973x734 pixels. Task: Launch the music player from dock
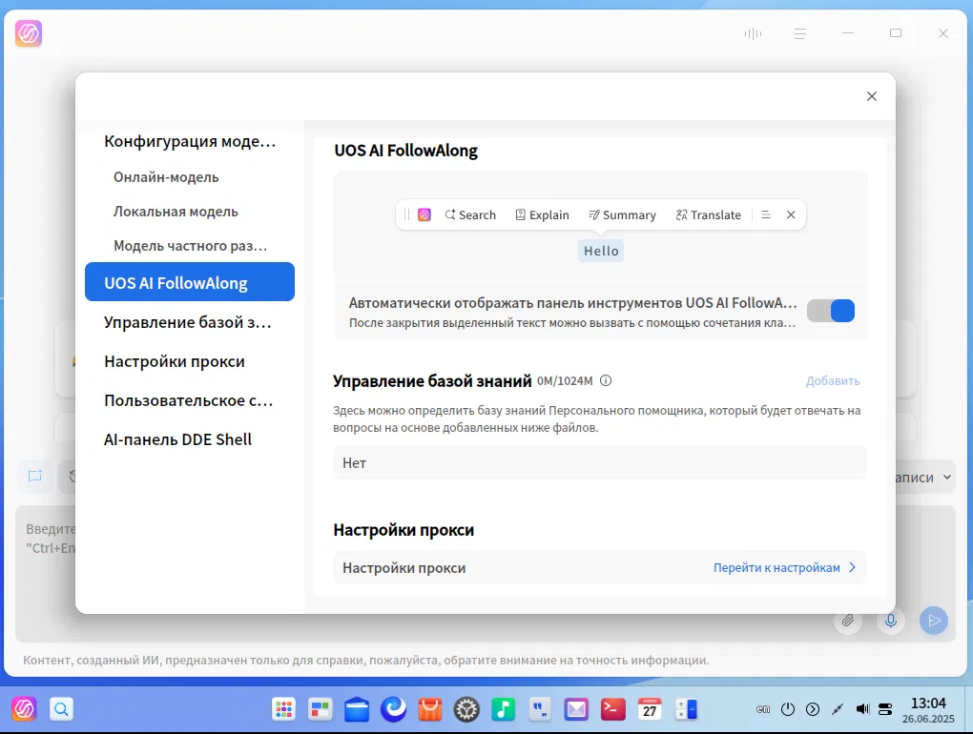point(504,709)
